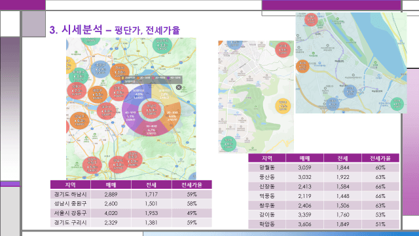Click the green marker on the riverside map
This screenshot has width=419, height=236.
[397, 104]
